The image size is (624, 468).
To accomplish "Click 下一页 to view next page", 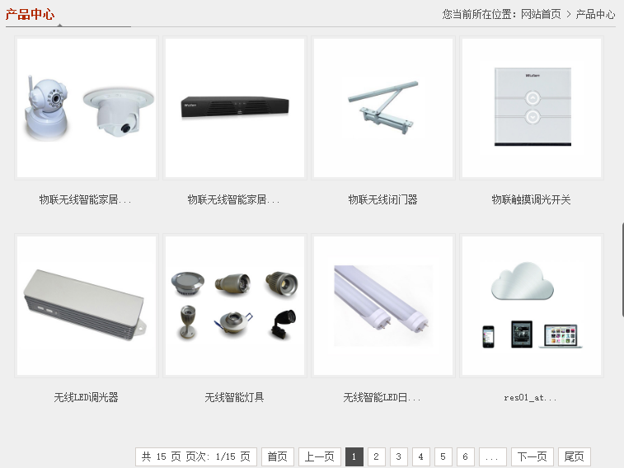I will click(532, 456).
